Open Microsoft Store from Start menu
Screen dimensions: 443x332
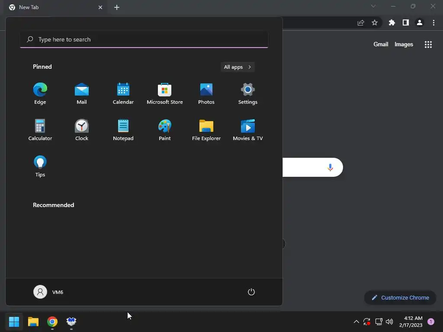(x=165, y=94)
